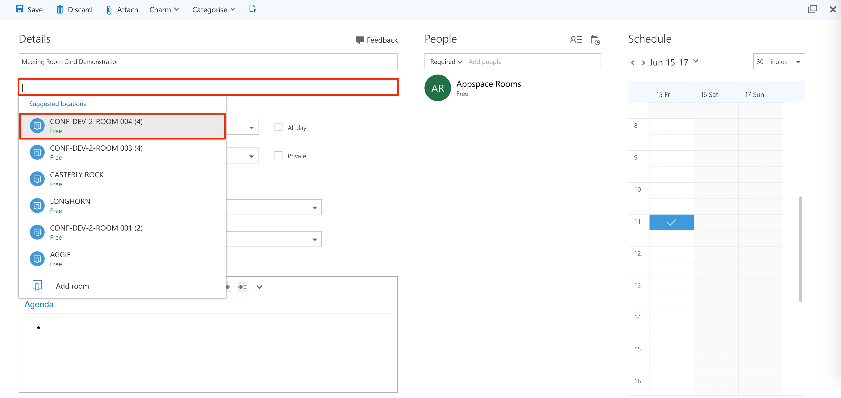
Task: Click the Schedule vertical scrollbar
Action: pos(800,248)
